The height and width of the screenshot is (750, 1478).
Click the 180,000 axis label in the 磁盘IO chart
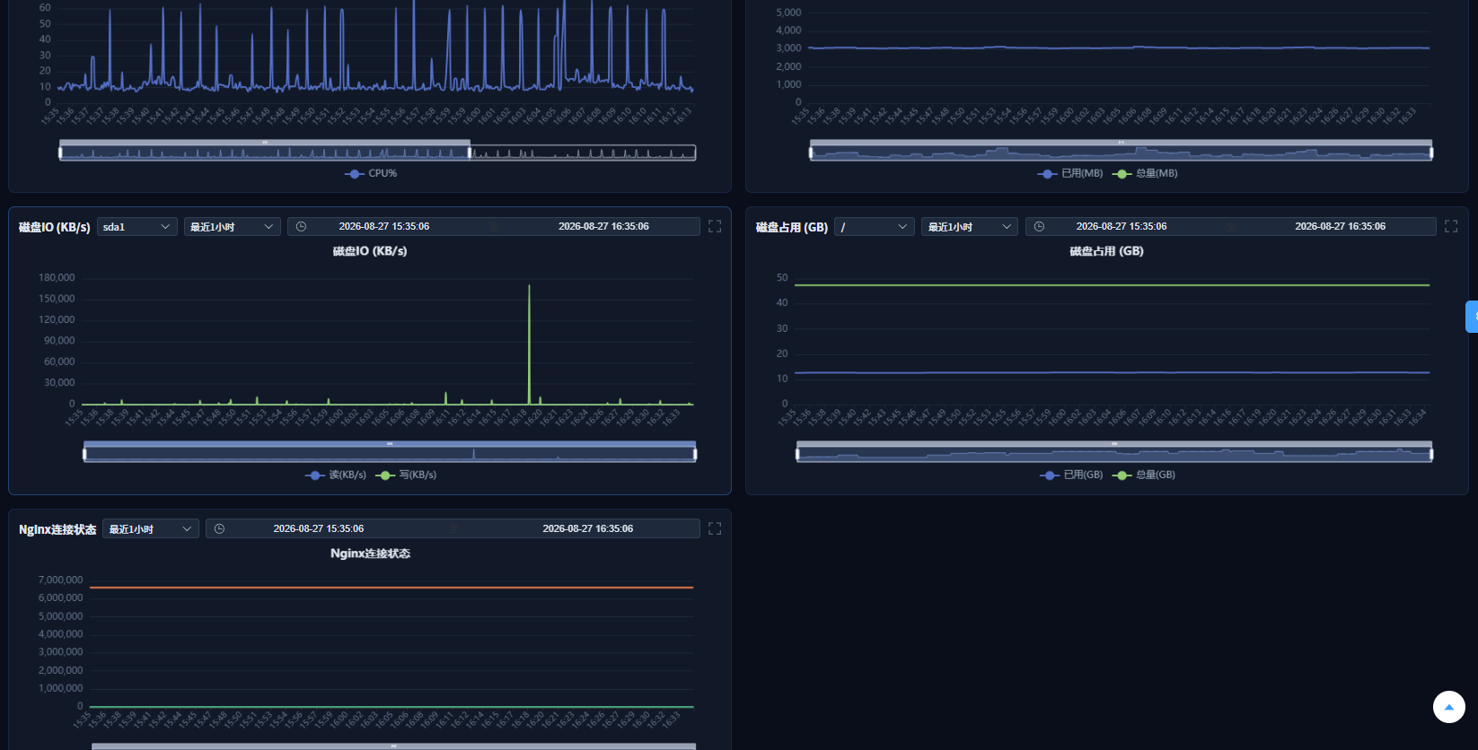(x=57, y=278)
